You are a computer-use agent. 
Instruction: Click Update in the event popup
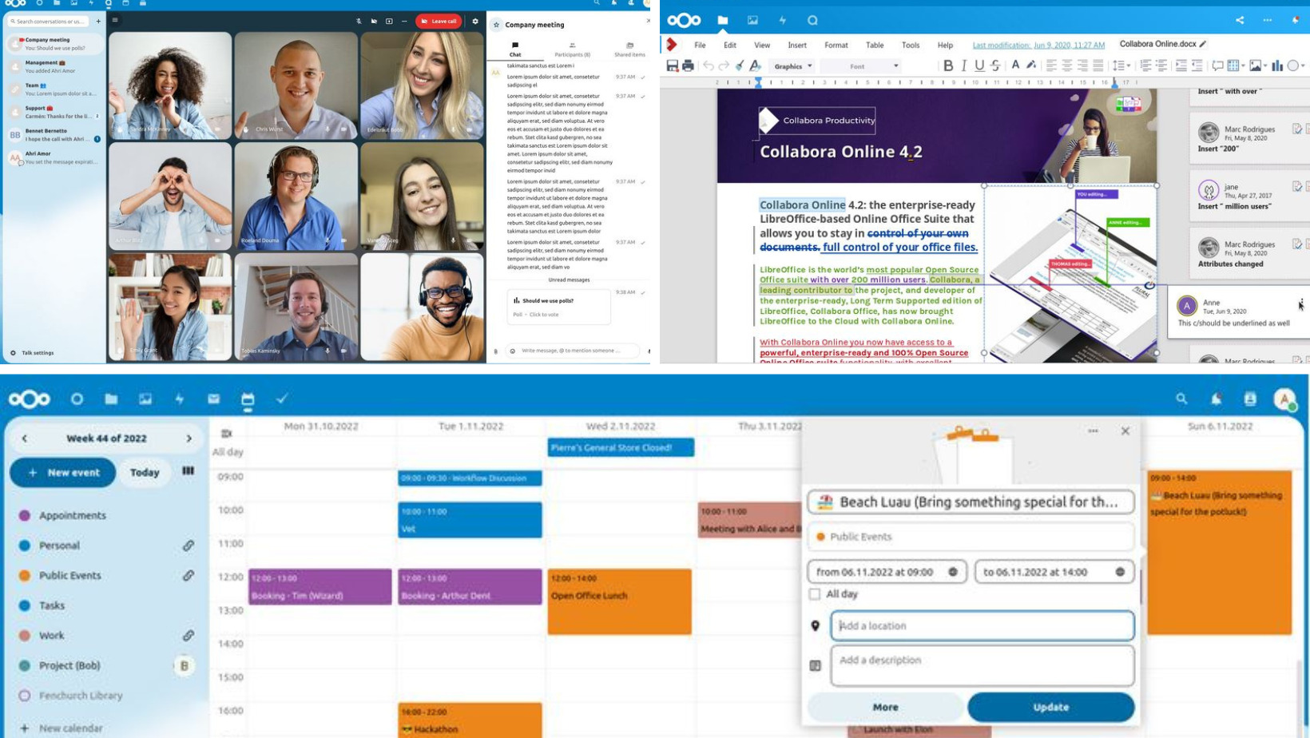1050,707
